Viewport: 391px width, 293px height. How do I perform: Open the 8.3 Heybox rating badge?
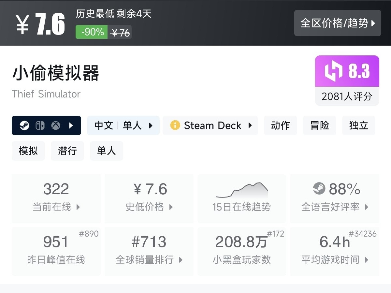pyautogui.click(x=347, y=71)
